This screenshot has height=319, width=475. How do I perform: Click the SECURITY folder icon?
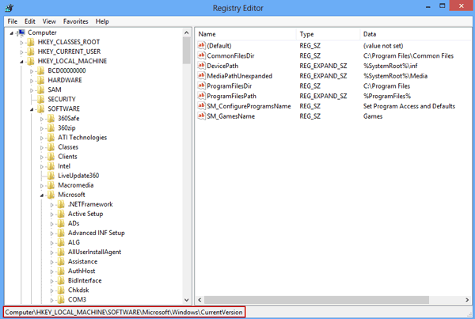coord(41,100)
